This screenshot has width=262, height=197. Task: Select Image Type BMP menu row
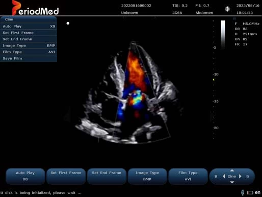[29, 45]
